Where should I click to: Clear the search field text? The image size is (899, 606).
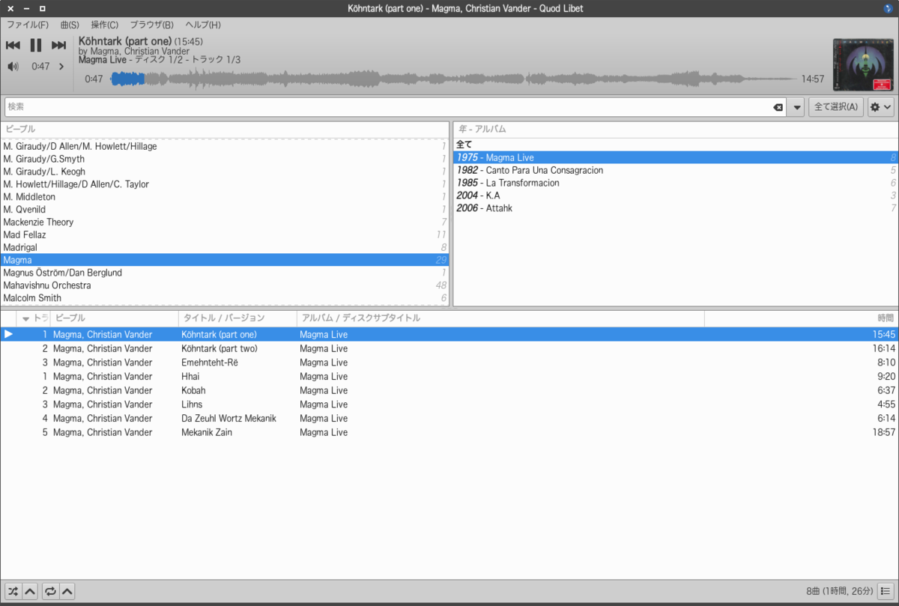778,107
